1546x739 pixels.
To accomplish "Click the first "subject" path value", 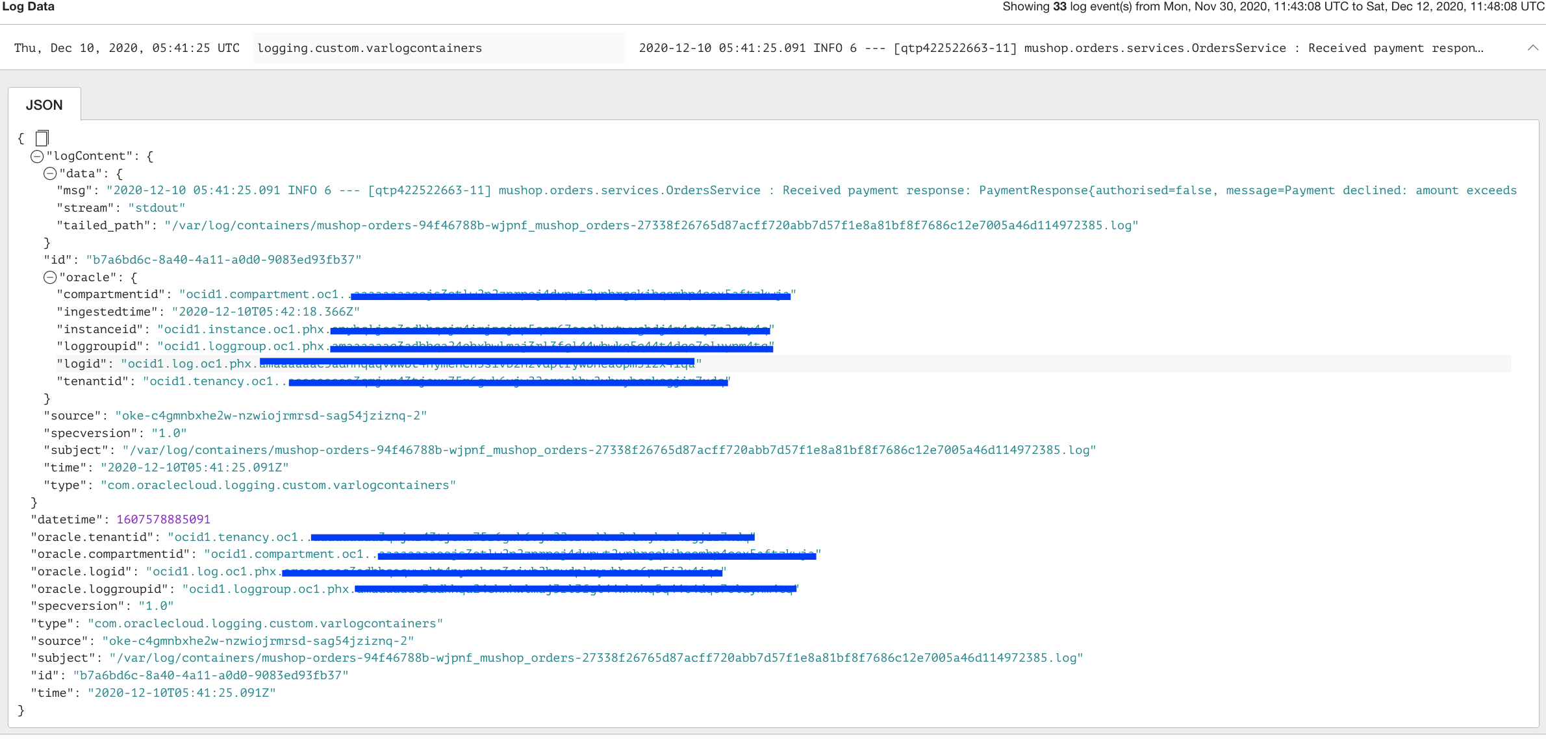I will click(609, 450).
